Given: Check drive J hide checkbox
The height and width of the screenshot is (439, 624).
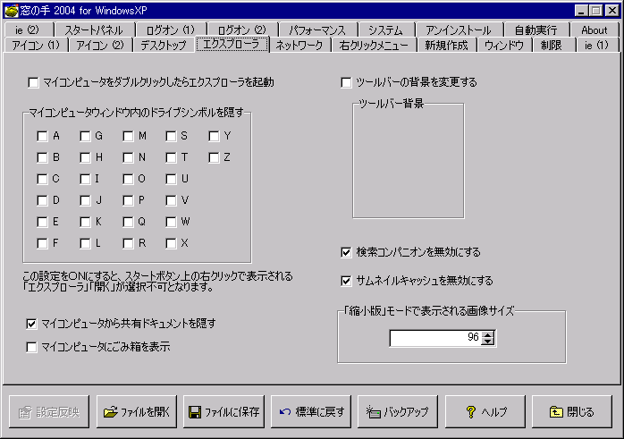Looking at the screenshot, I should (x=85, y=200).
